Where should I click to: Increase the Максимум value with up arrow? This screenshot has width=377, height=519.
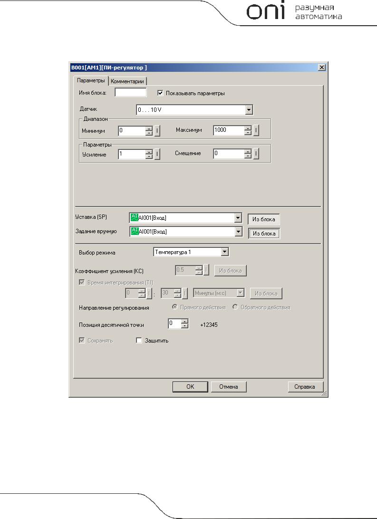pos(248,128)
